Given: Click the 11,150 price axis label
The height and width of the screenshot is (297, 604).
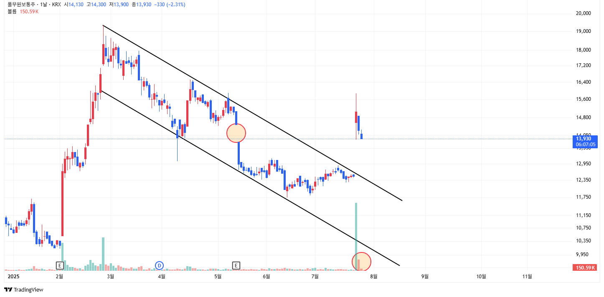Looking at the screenshot, I should [x=583, y=215].
